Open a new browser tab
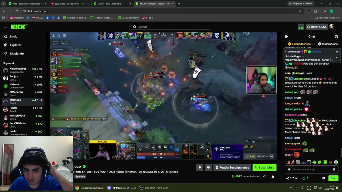 [x=179, y=4]
